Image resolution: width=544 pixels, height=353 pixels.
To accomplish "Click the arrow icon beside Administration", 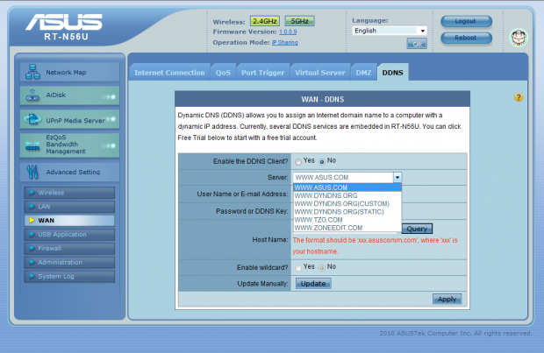I will [32, 262].
